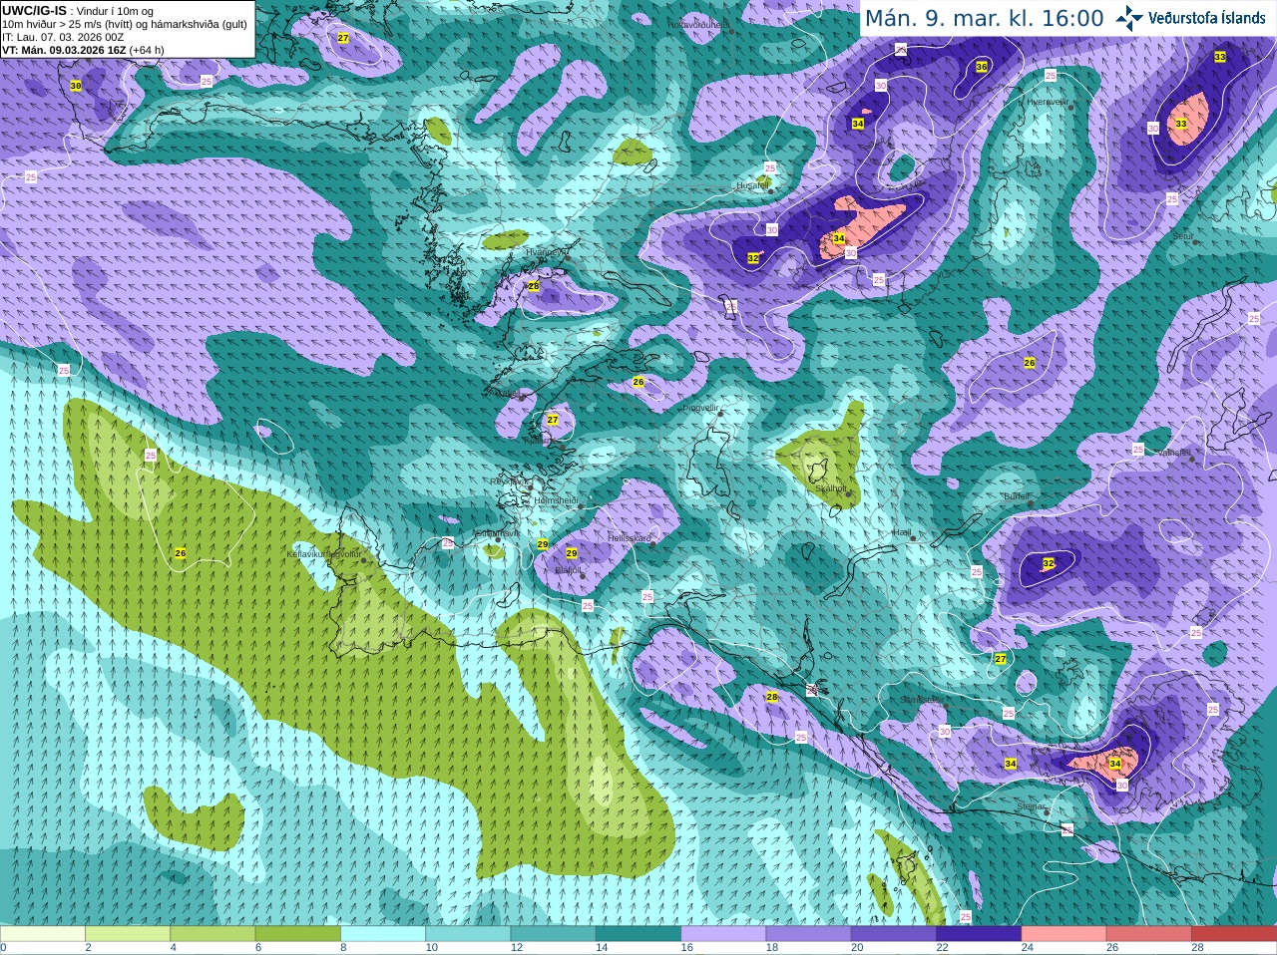Select the 14–16 m/s dark teal legend swatch

(x=638, y=934)
